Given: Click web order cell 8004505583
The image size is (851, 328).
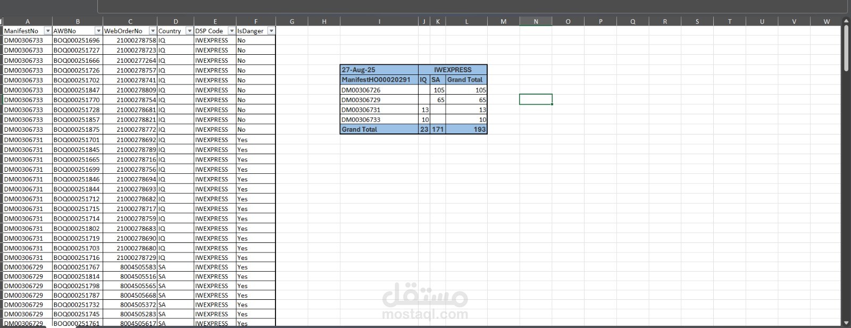Looking at the screenshot, I should point(130,267).
